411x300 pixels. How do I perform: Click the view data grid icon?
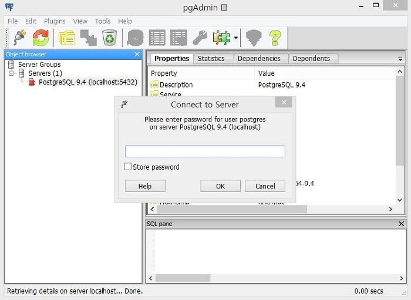coord(157,38)
